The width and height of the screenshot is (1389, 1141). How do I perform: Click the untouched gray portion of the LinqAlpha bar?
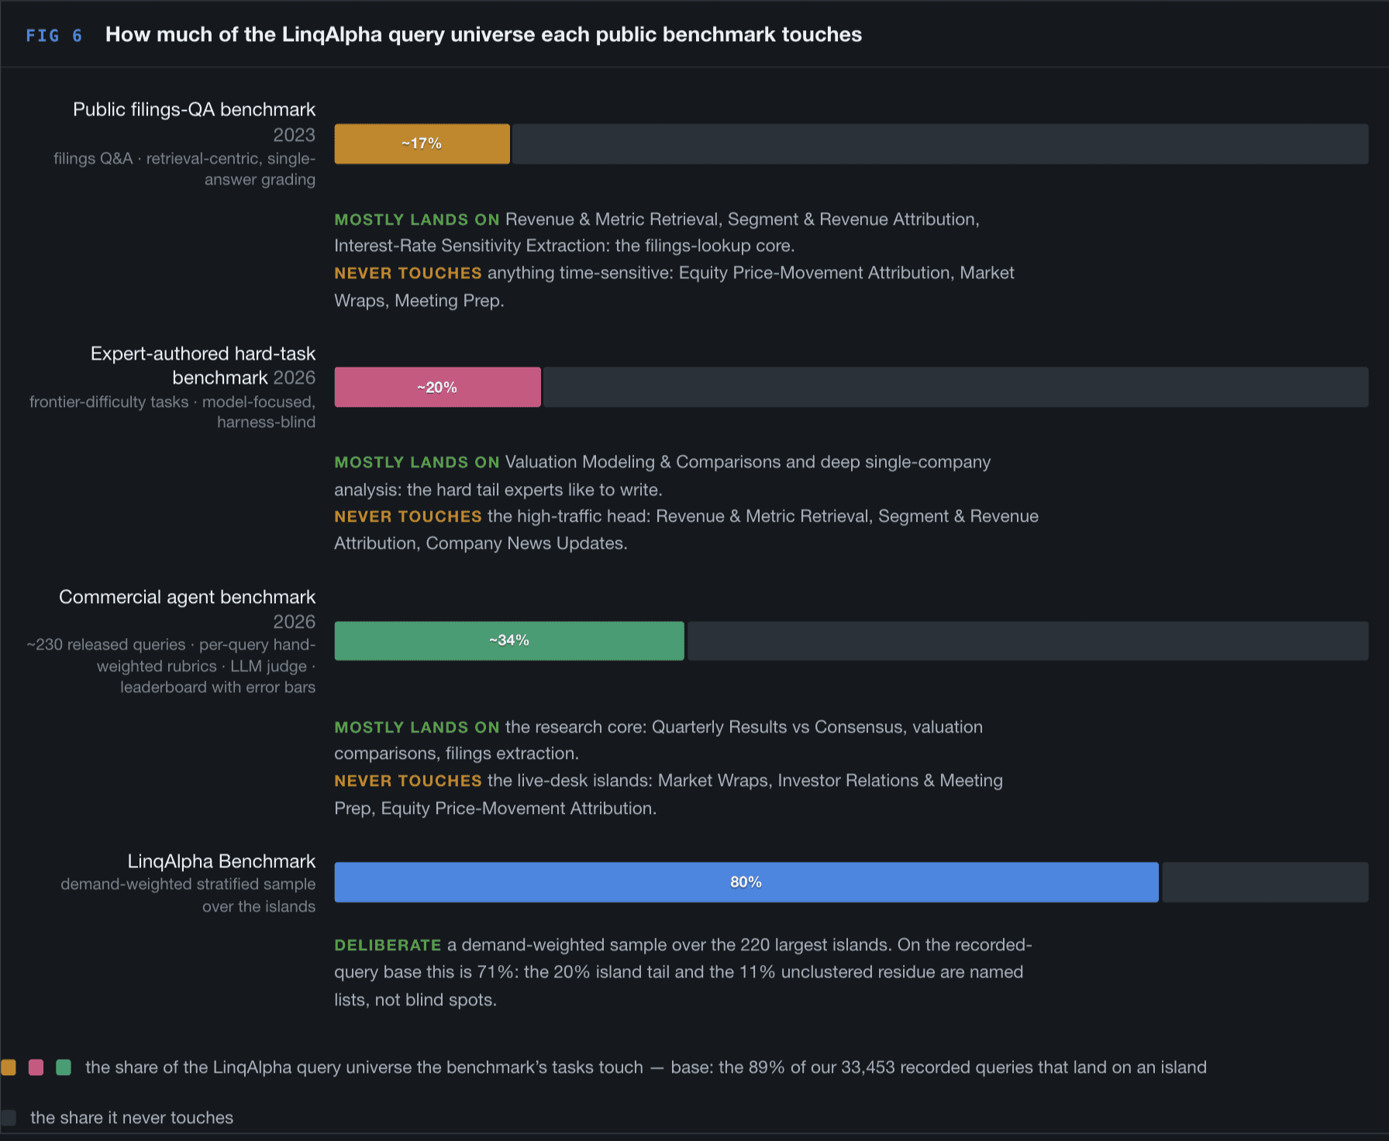point(1265,882)
